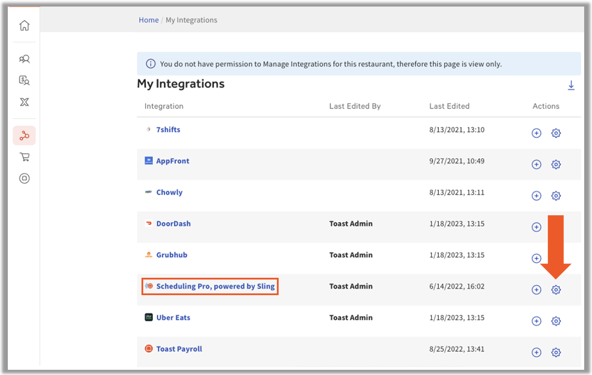Click the plus icon for 7shifts
Screen dimensions: 592x375
click(536, 133)
